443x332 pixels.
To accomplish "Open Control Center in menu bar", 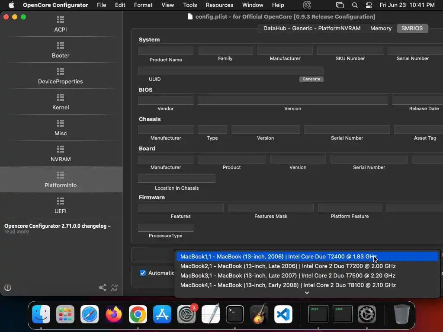I will pyautogui.click(x=369, y=5).
